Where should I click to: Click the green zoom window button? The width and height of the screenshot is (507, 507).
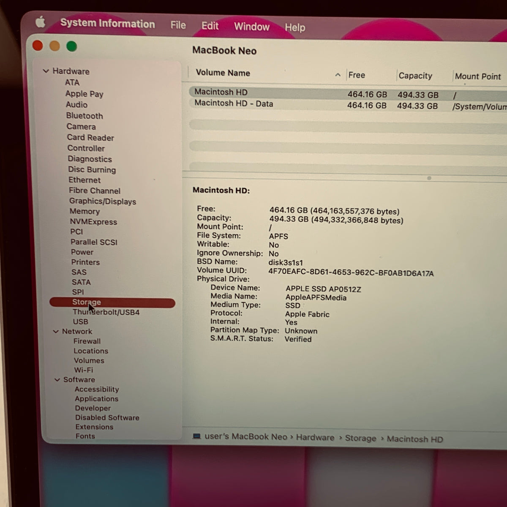pos(72,46)
